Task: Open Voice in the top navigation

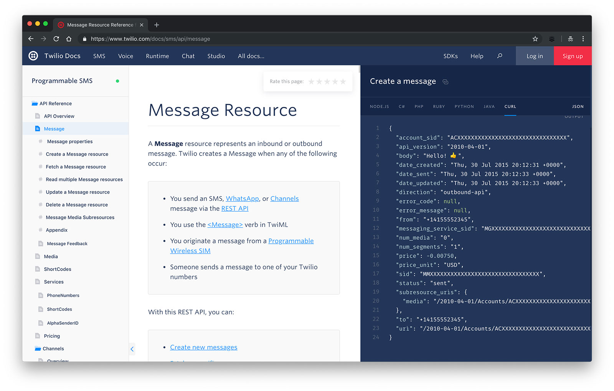Action: tap(125, 56)
